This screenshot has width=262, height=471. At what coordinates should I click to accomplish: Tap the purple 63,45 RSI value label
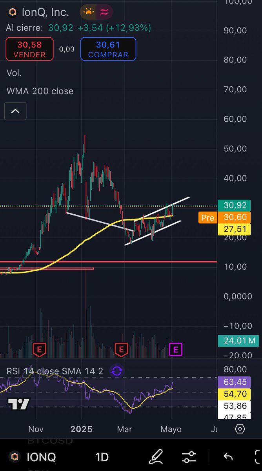235,382
